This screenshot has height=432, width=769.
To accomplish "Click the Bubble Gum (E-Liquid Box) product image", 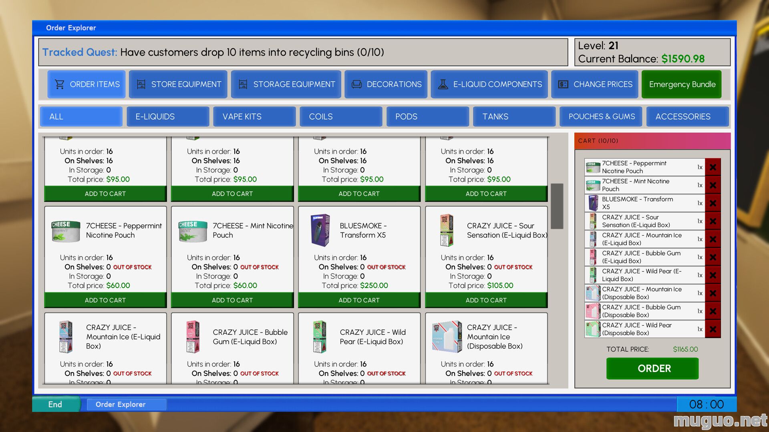I will point(193,337).
